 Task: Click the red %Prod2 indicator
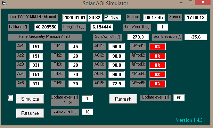(157, 56)
